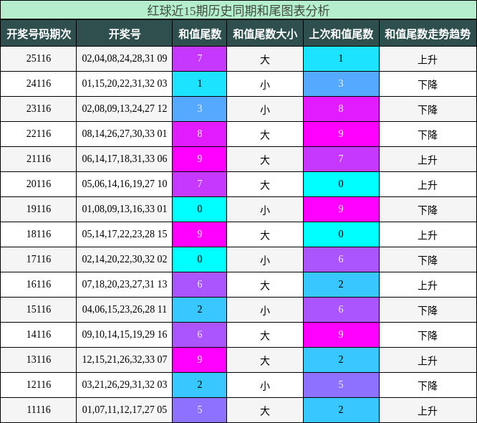Click the title 红球近15期历史同期和尾图表分析
The image size is (477, 423).
[238, 11]
